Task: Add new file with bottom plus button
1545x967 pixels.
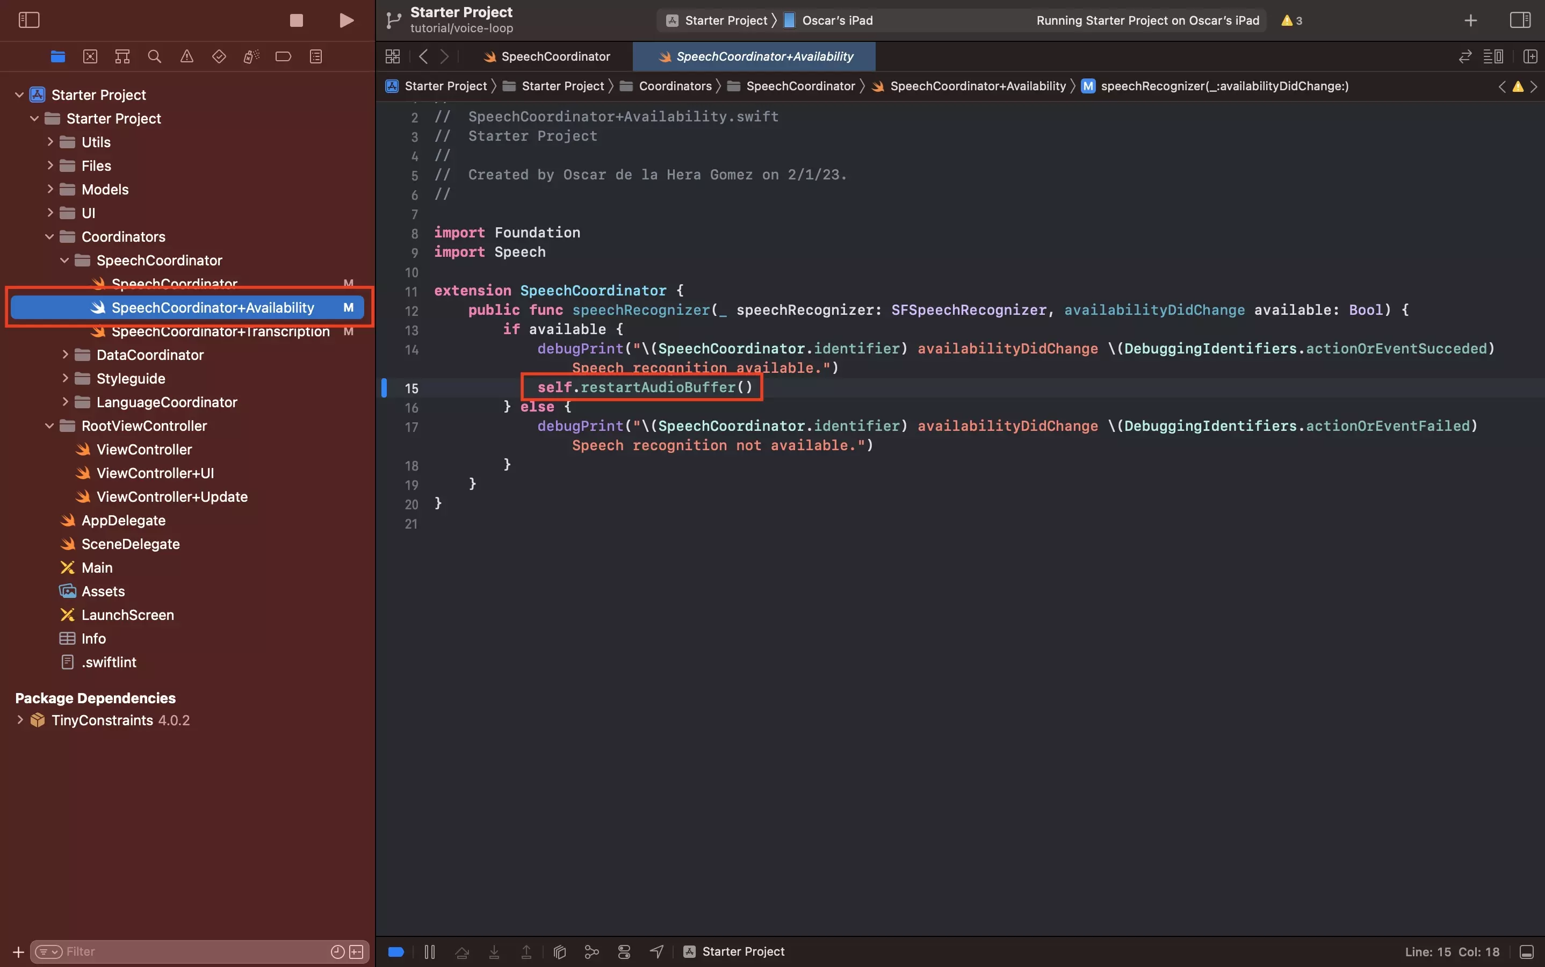Action: coord(19,951)
